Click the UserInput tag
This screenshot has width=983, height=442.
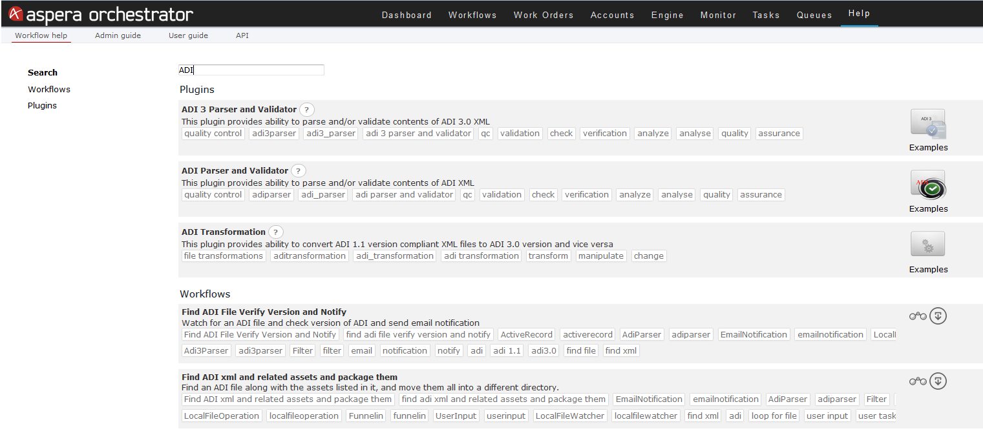pos(456,416)
